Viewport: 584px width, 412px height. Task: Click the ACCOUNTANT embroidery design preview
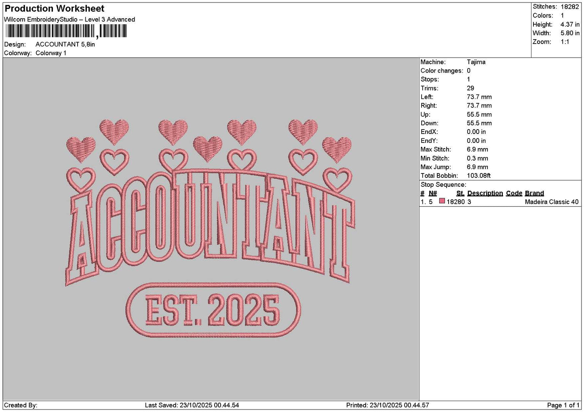210,228
